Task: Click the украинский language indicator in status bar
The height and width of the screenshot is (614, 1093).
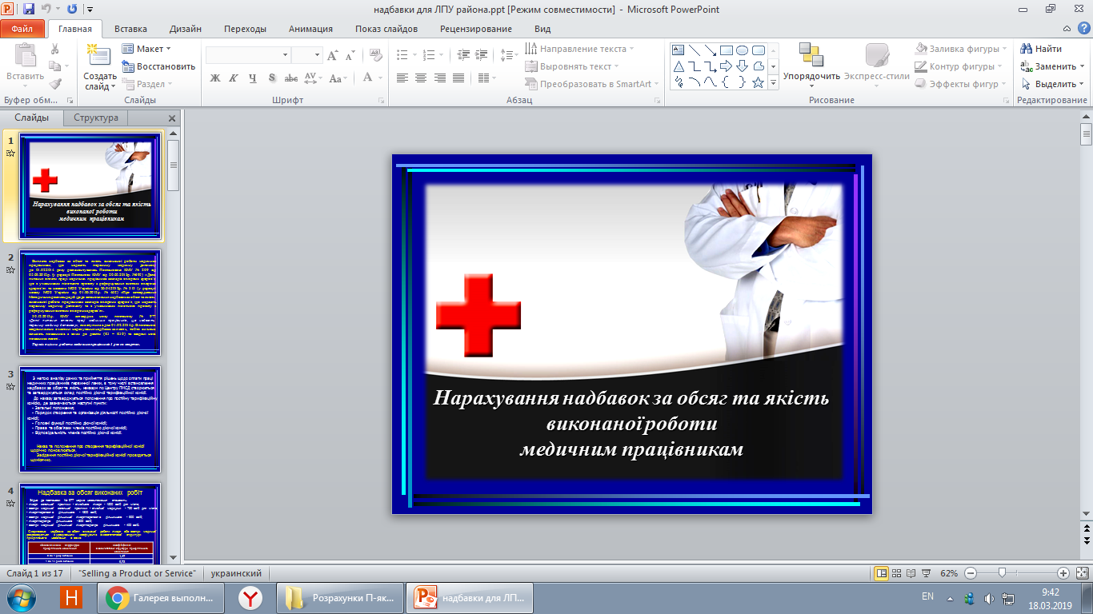Action: pos(235,573)
